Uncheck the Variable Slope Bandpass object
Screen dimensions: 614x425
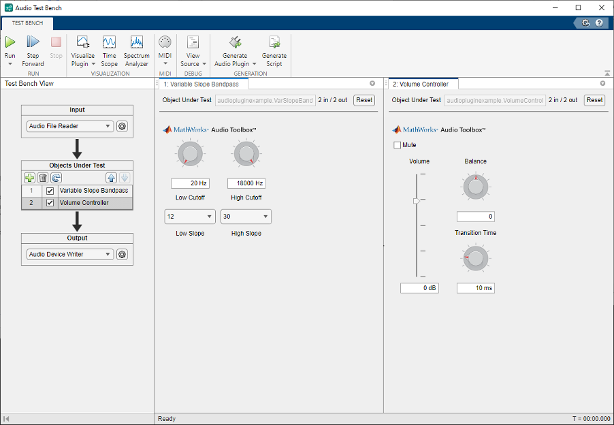click(50, 191)
